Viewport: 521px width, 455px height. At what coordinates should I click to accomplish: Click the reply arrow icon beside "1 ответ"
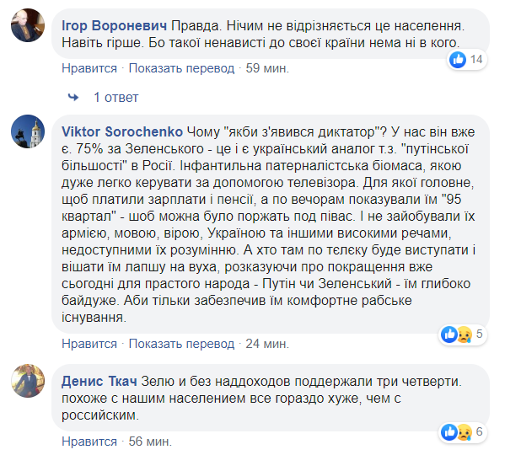(x=73, y=97)
